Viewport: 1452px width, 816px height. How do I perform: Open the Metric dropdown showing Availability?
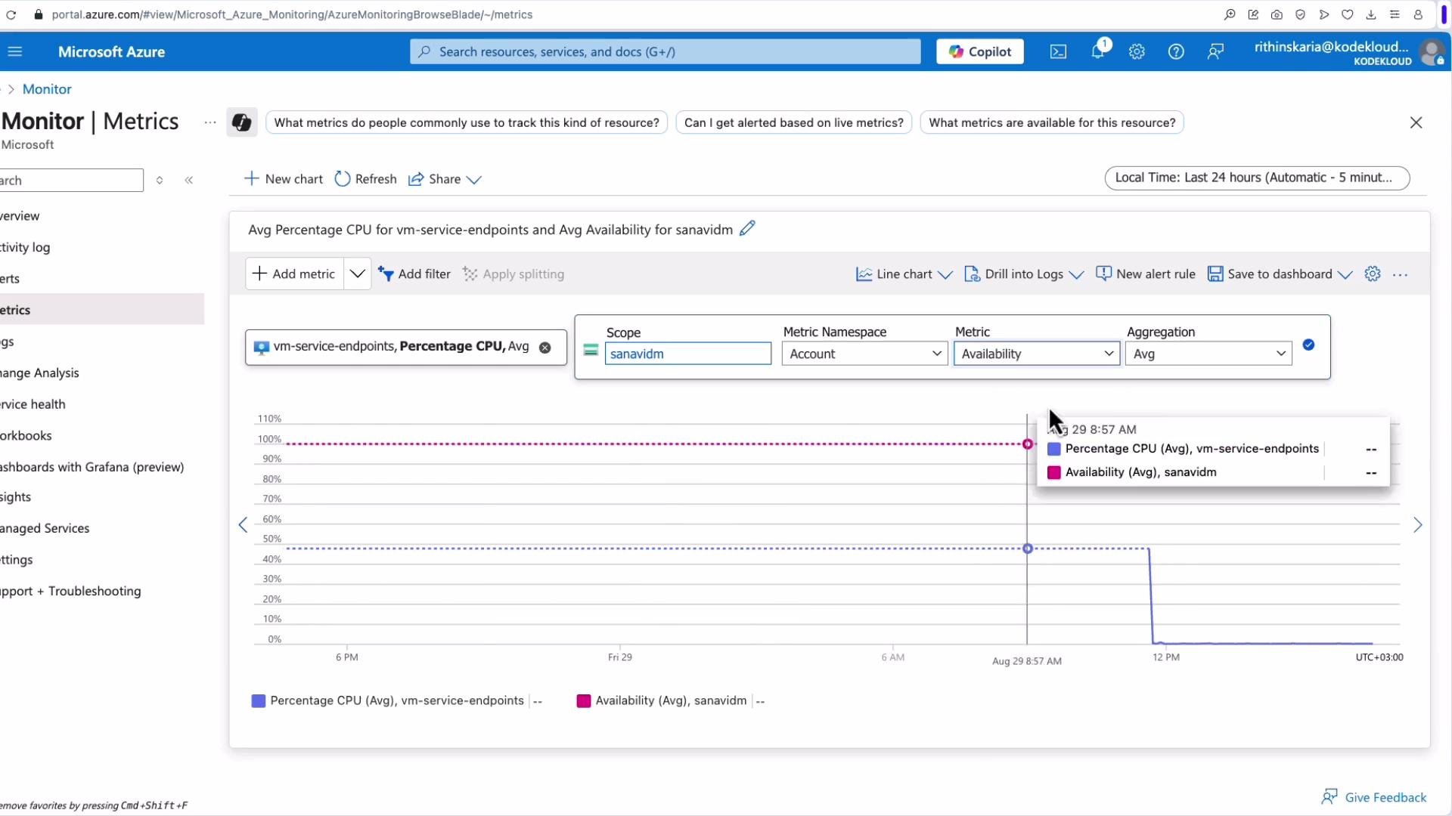pyautogui.click(x=1036, y=354)
